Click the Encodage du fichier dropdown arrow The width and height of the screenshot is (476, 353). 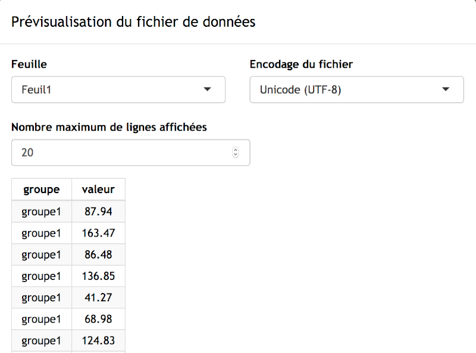pyautogui.click(x=446, y=89)
